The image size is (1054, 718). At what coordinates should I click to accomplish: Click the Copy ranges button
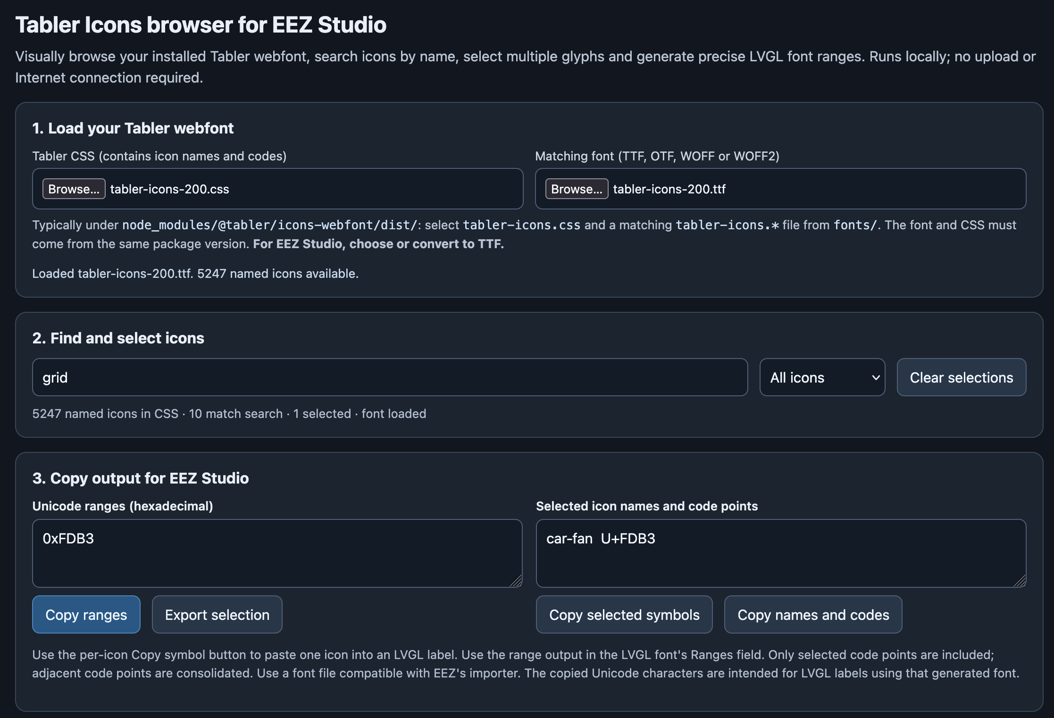click(86, 615)
